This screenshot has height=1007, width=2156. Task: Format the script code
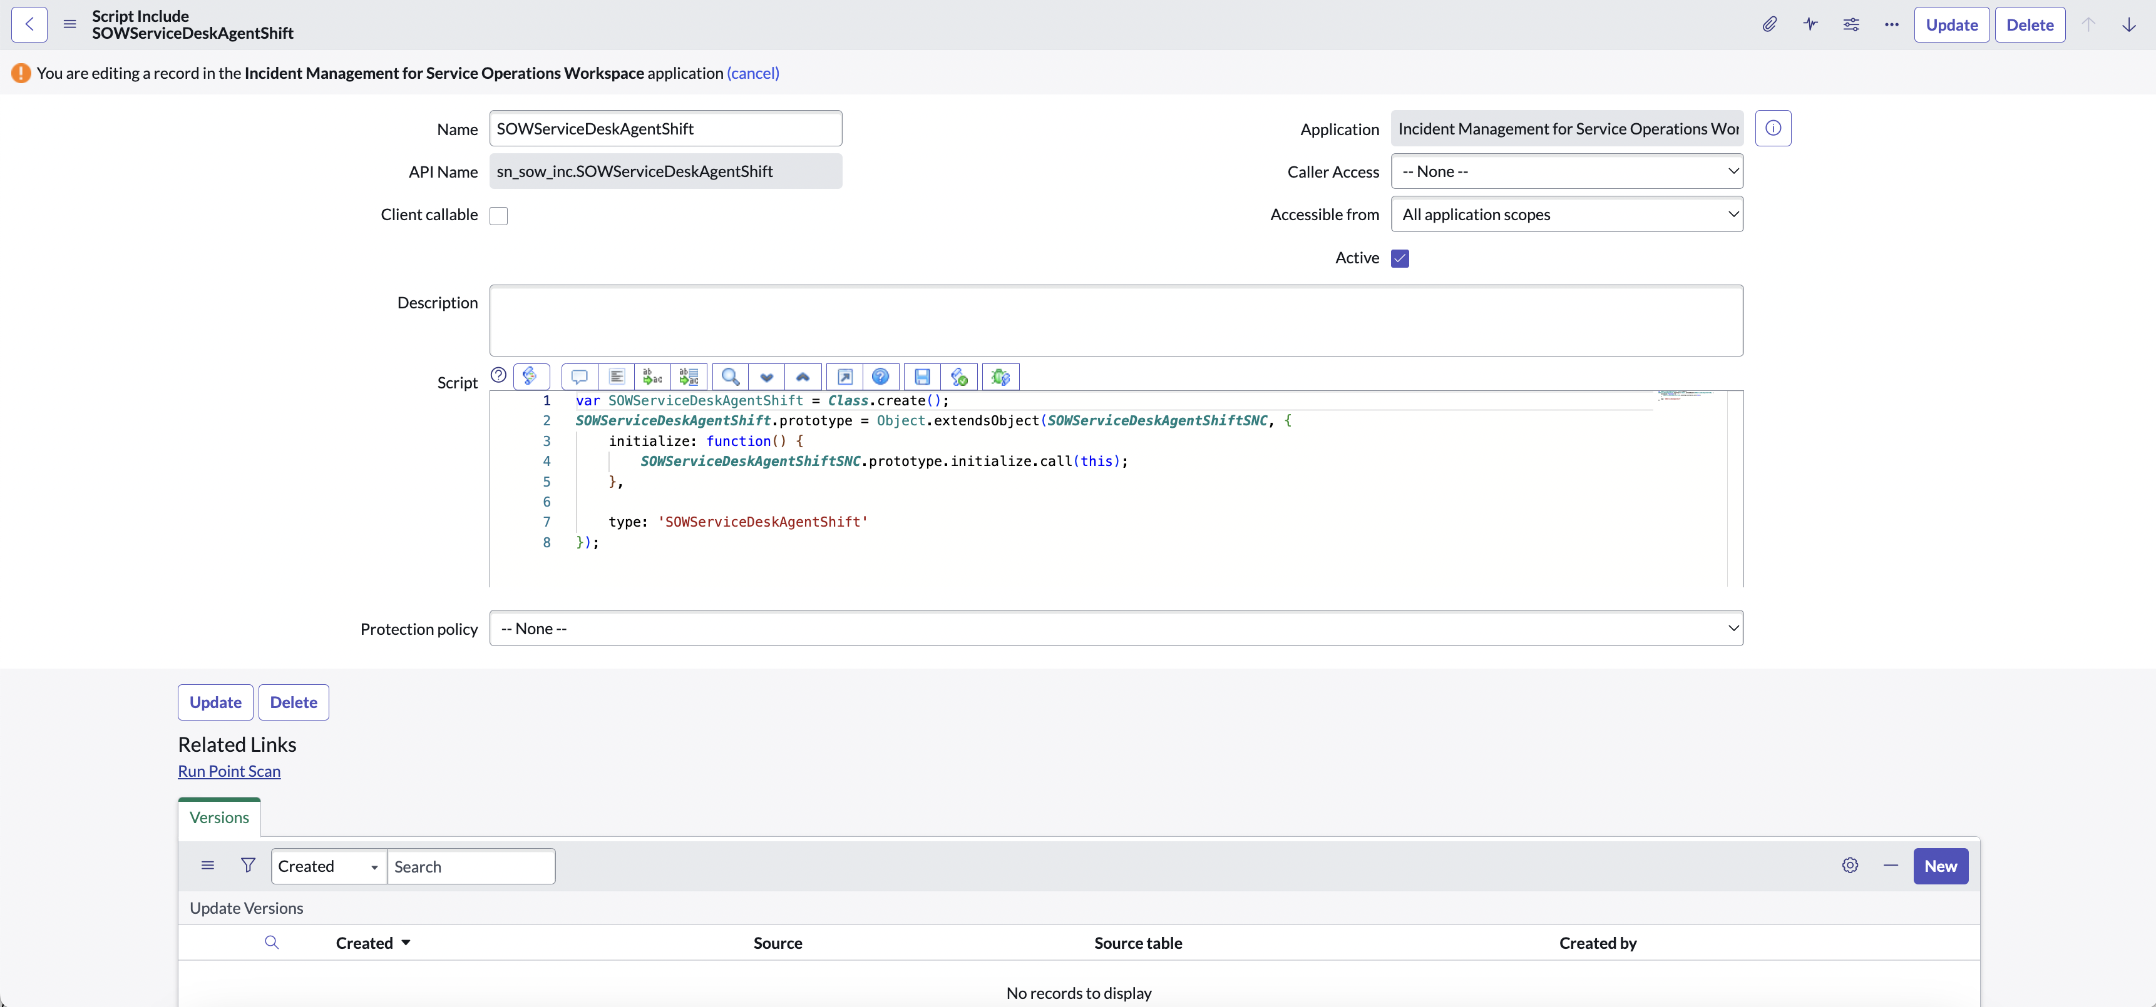tap(617, 377)
